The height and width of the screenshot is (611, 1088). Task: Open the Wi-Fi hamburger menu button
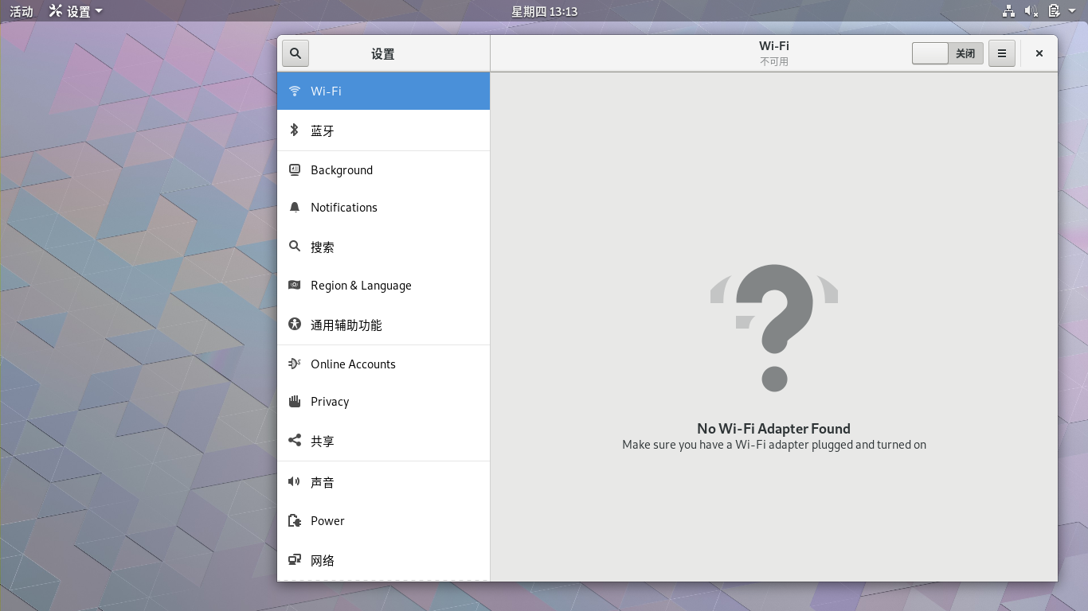coord(1001,53)
